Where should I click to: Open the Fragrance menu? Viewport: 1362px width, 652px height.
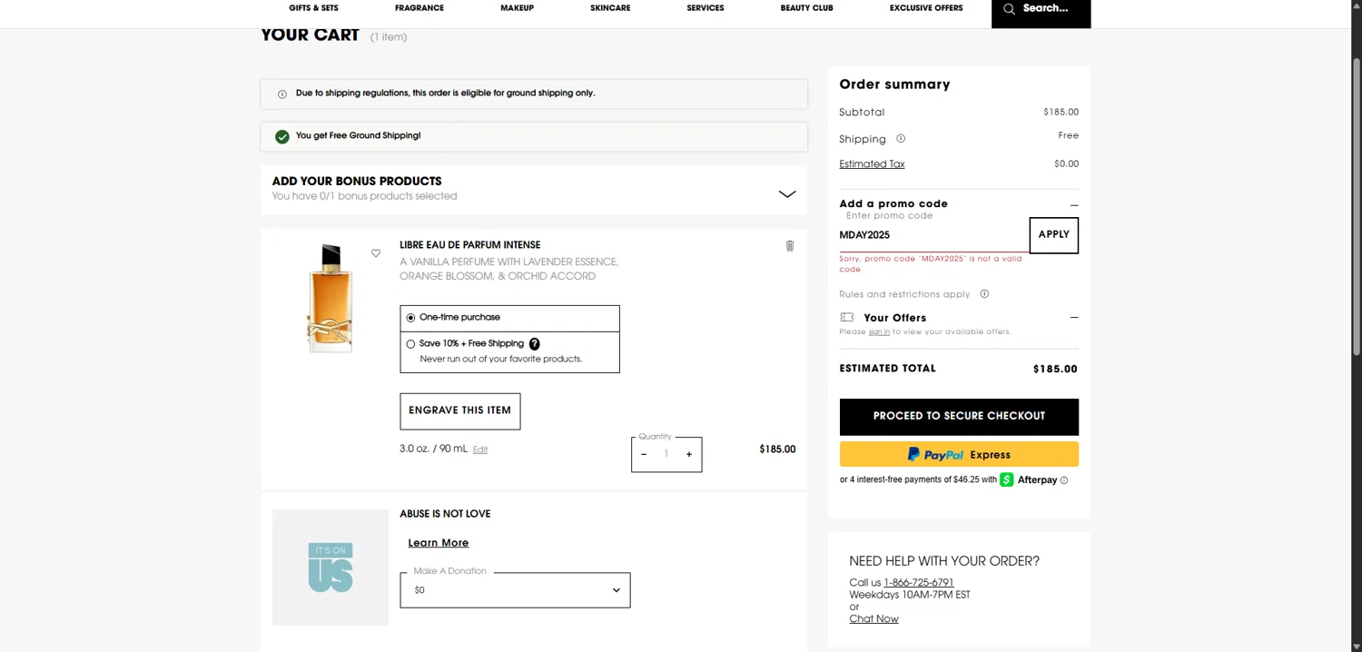tap(419, 8)
